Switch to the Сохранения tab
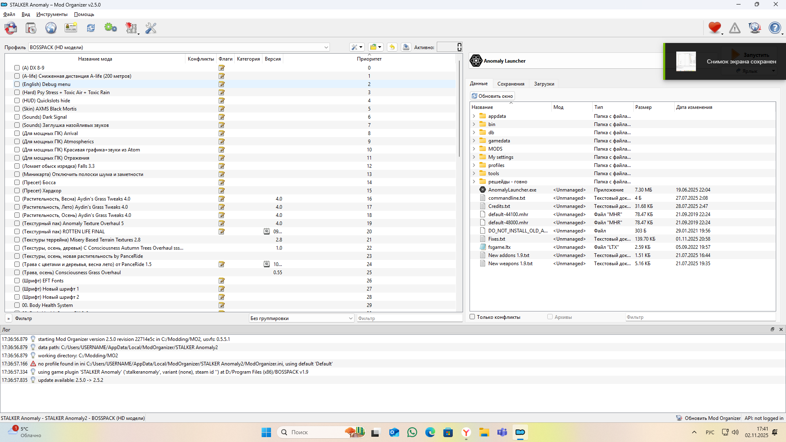This screenshot has height=442, width=786. 510,84
